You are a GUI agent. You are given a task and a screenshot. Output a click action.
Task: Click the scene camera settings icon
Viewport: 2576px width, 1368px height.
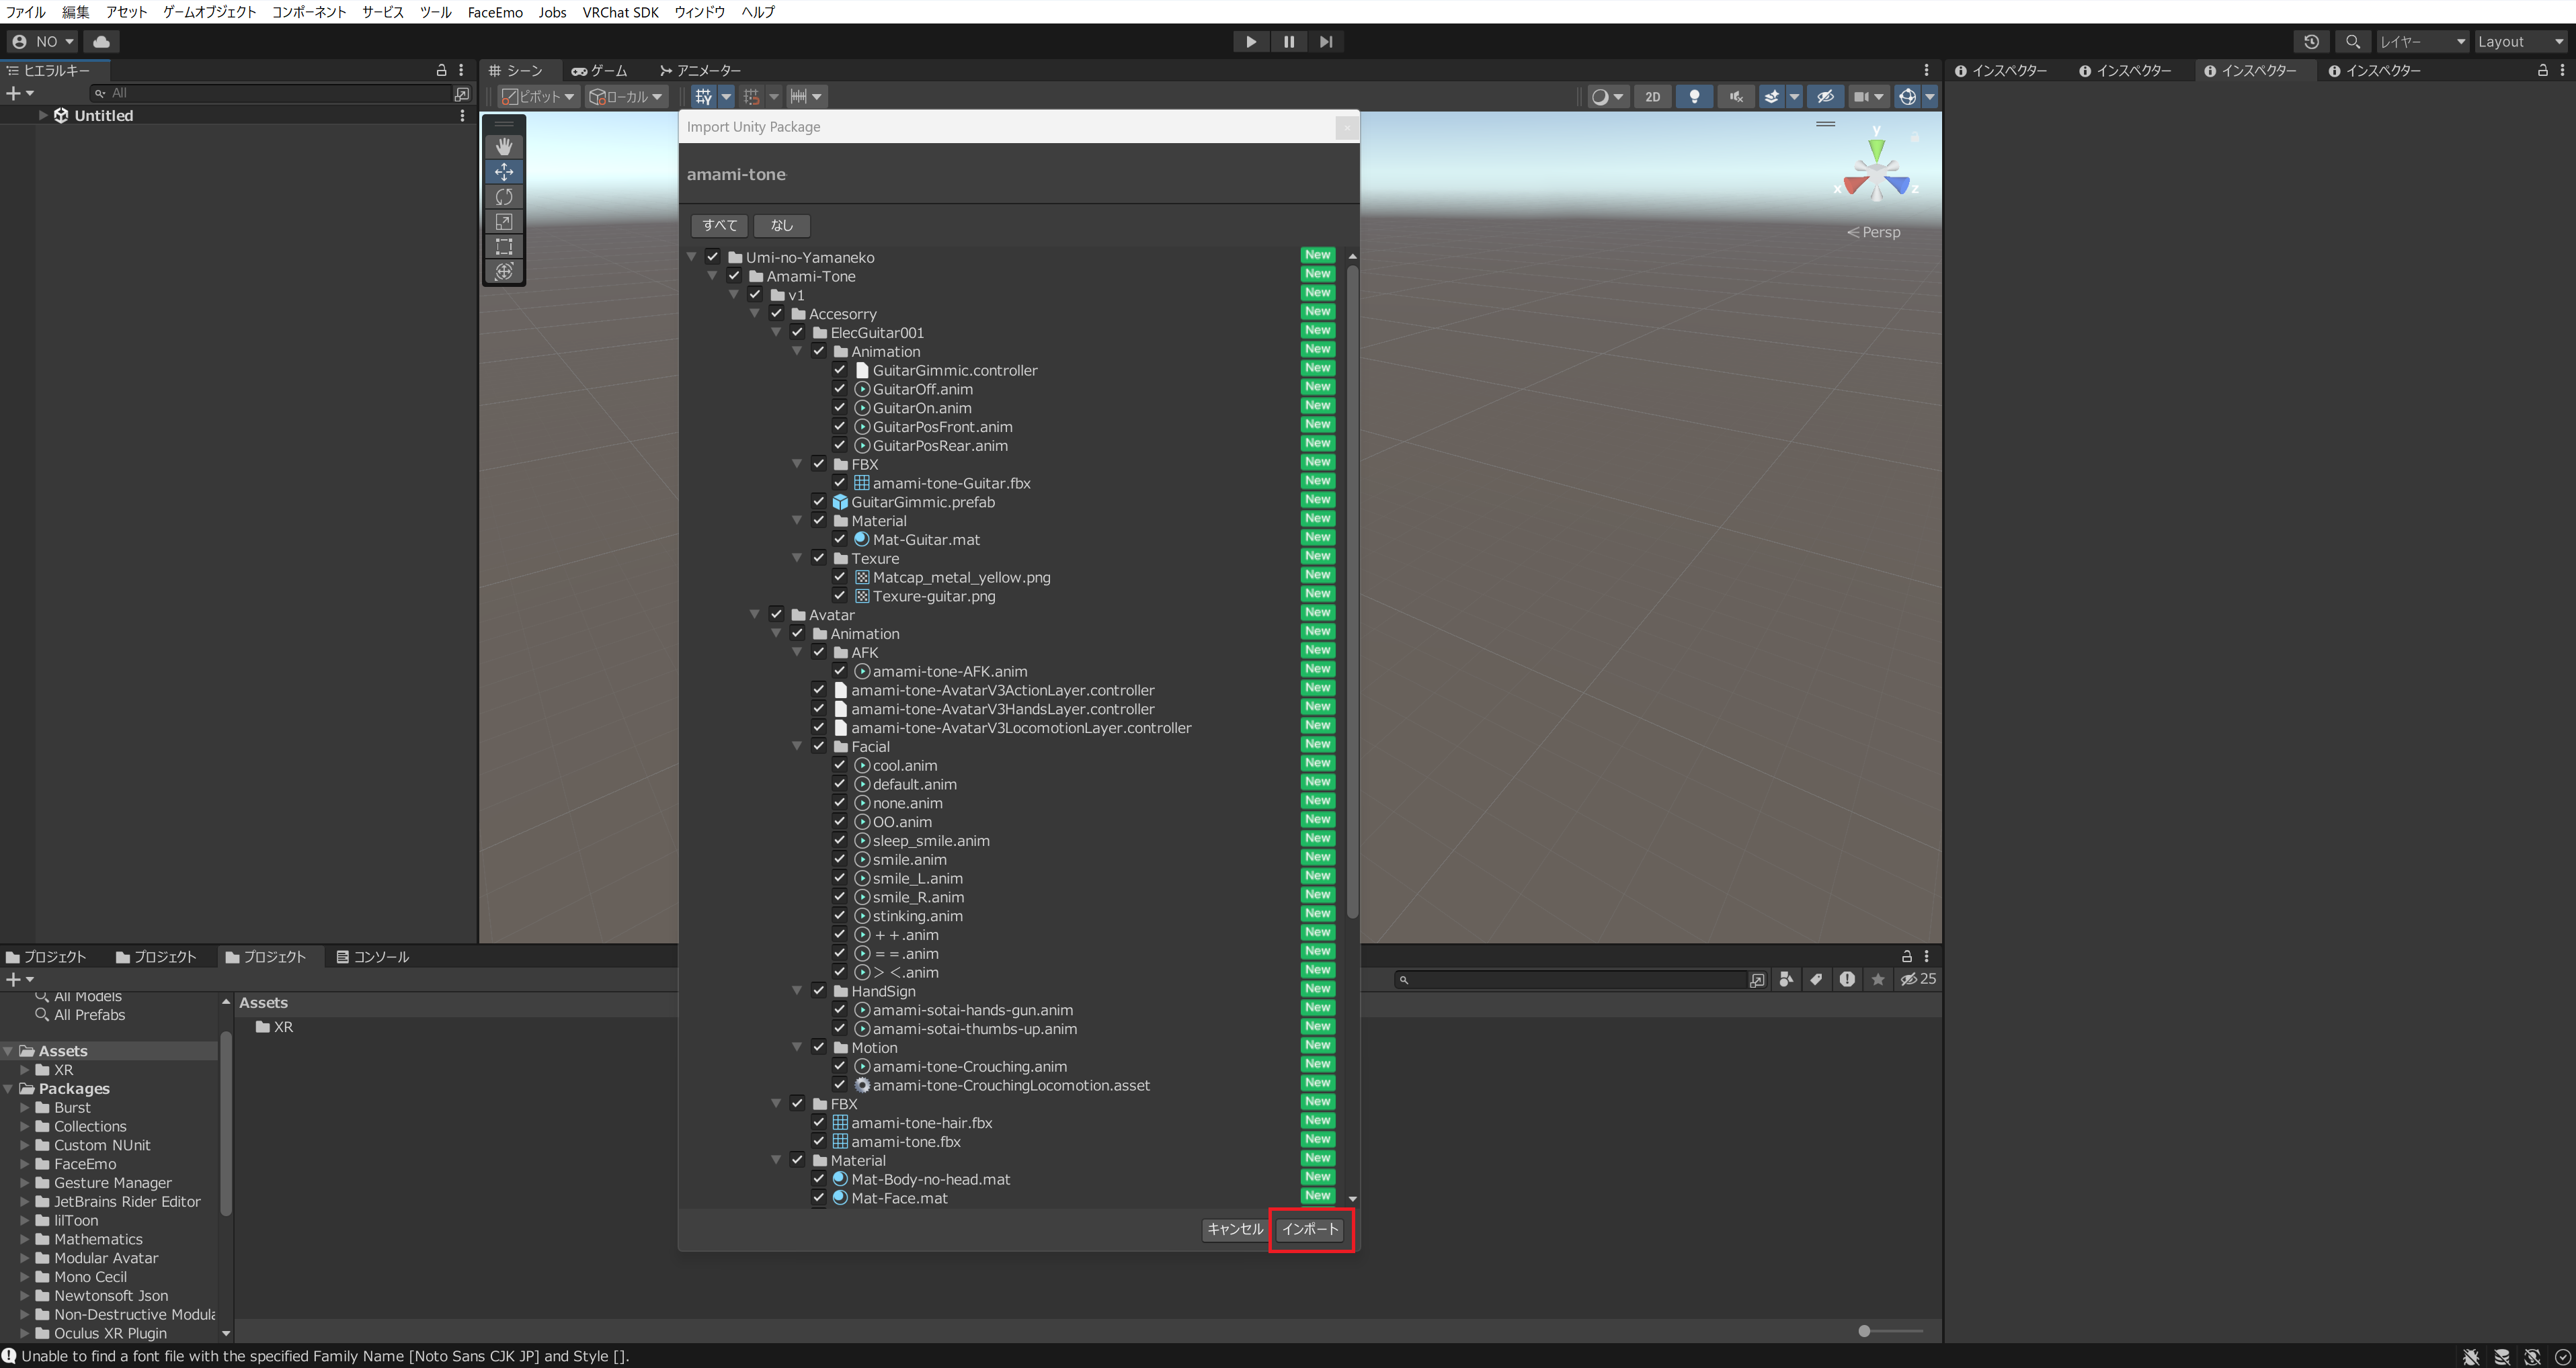[x=1861, y=97]
